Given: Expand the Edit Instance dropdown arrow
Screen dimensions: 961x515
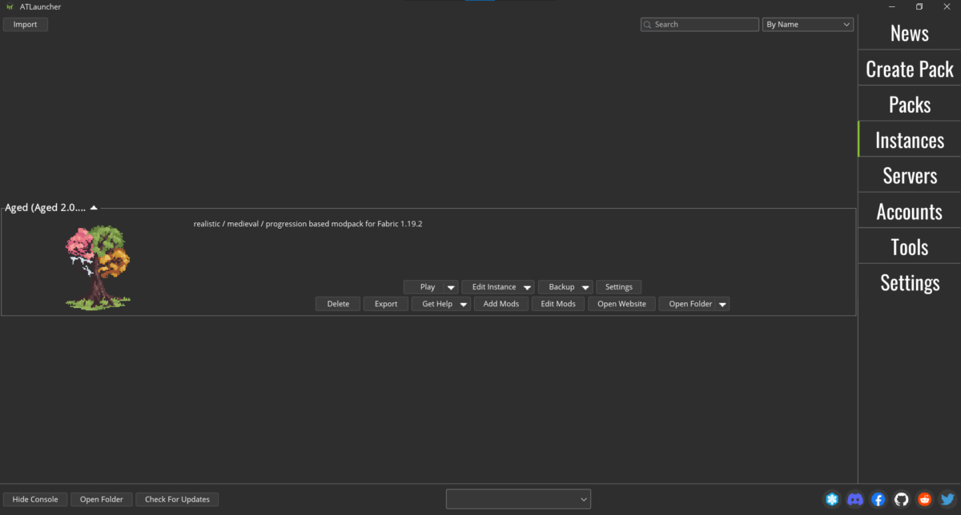Looking at the screenshot, I should tap(526, 286).
